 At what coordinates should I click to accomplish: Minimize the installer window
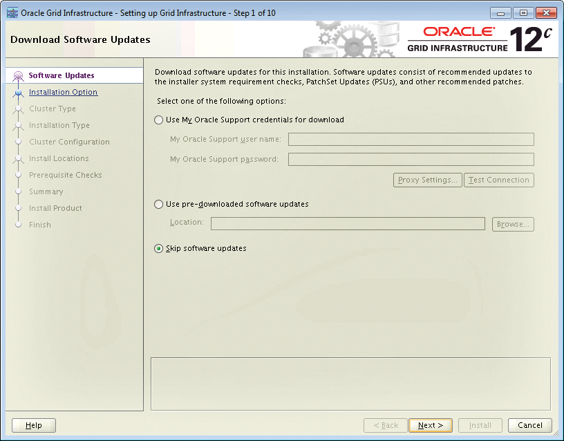(500, 12)
